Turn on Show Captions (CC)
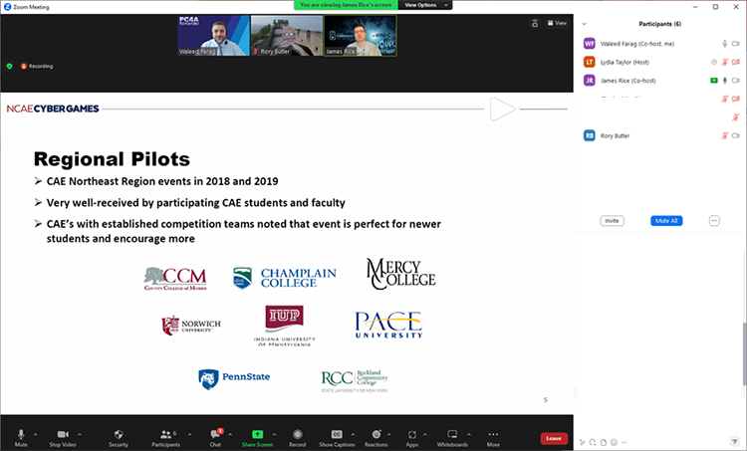Image resolution: width=747 pixels, height=451 pixels. (x=337, y=438)
